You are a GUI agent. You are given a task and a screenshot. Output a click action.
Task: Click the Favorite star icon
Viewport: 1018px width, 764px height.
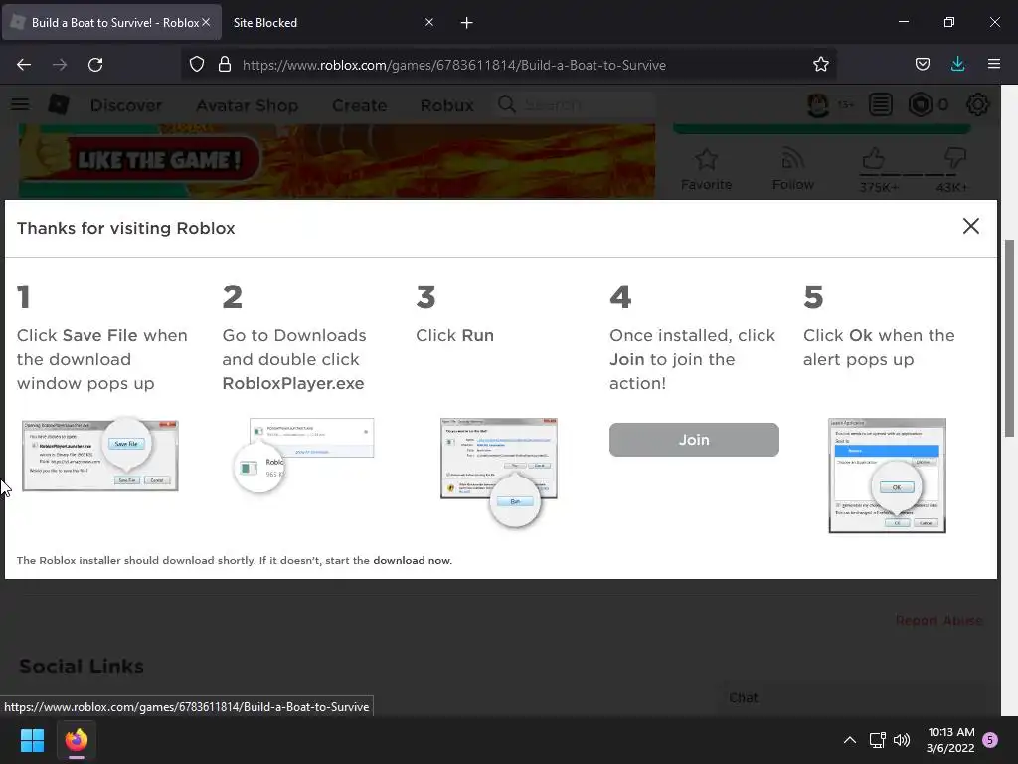(x=706, y=159)
